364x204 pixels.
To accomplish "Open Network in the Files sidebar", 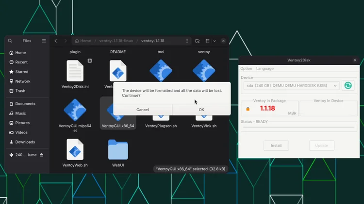I will coord(27,81).
